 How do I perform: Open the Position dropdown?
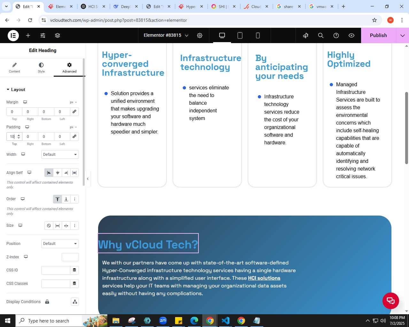tap(60, 244)
